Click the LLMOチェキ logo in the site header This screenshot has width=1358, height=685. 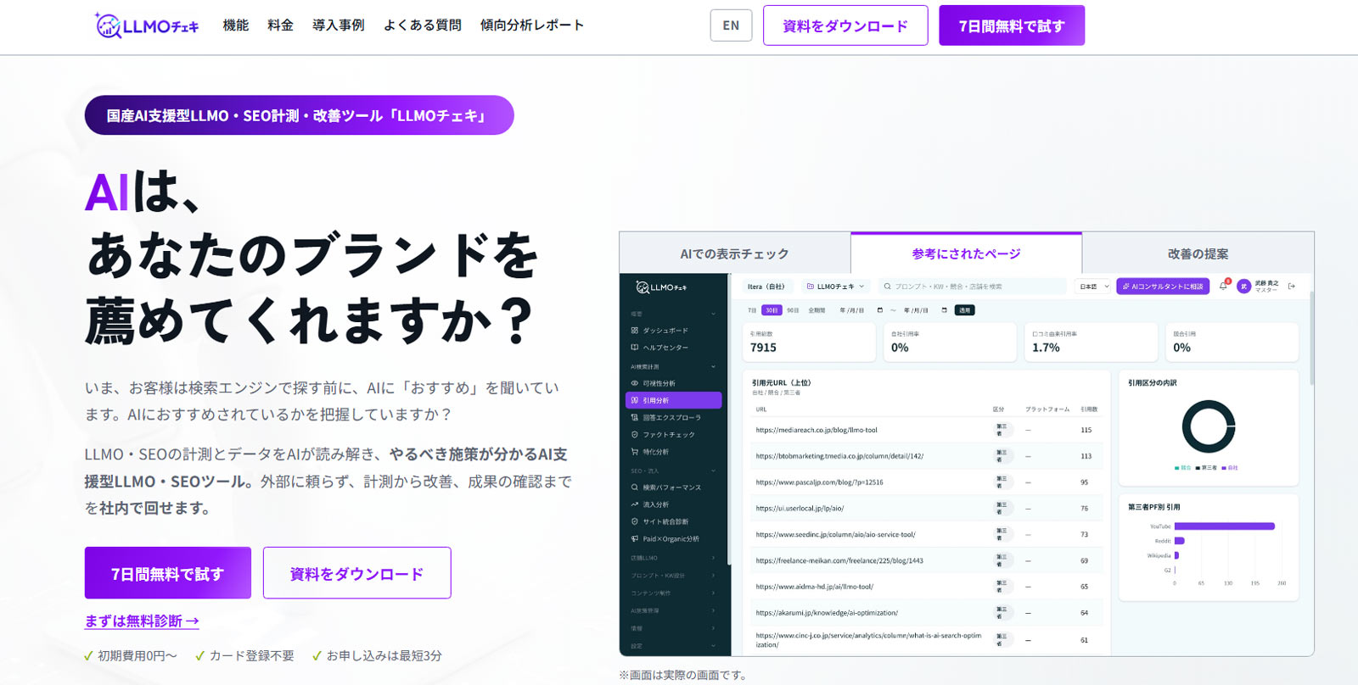[147, 25]
